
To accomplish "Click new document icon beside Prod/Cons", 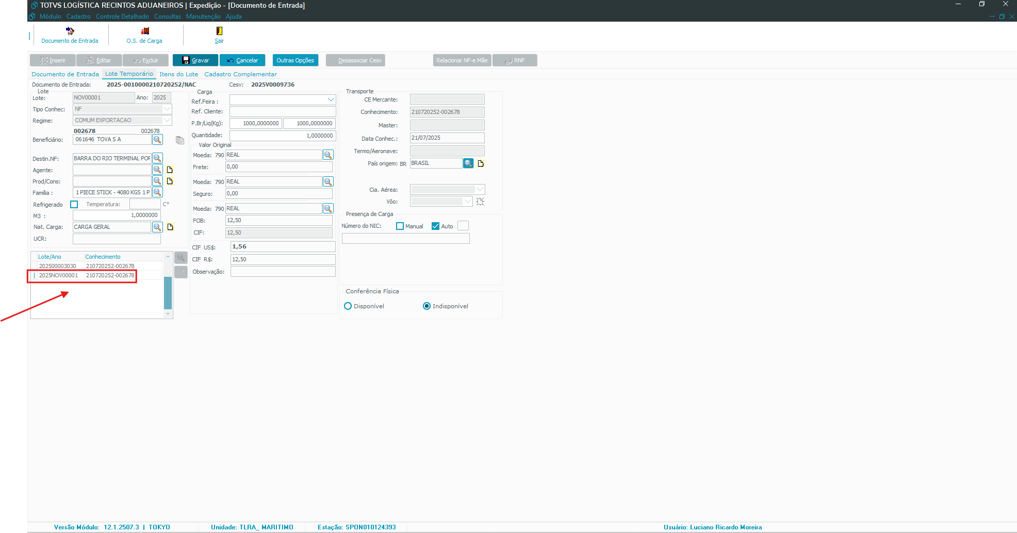I will pyautogui.click(x=170, y=181).
